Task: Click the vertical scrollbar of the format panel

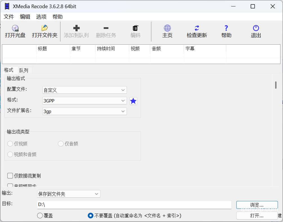Action: (276, 85)
